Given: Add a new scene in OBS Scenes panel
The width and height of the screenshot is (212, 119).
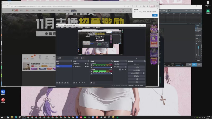Looking at the screenshot, I should click(x=57, y=83).
